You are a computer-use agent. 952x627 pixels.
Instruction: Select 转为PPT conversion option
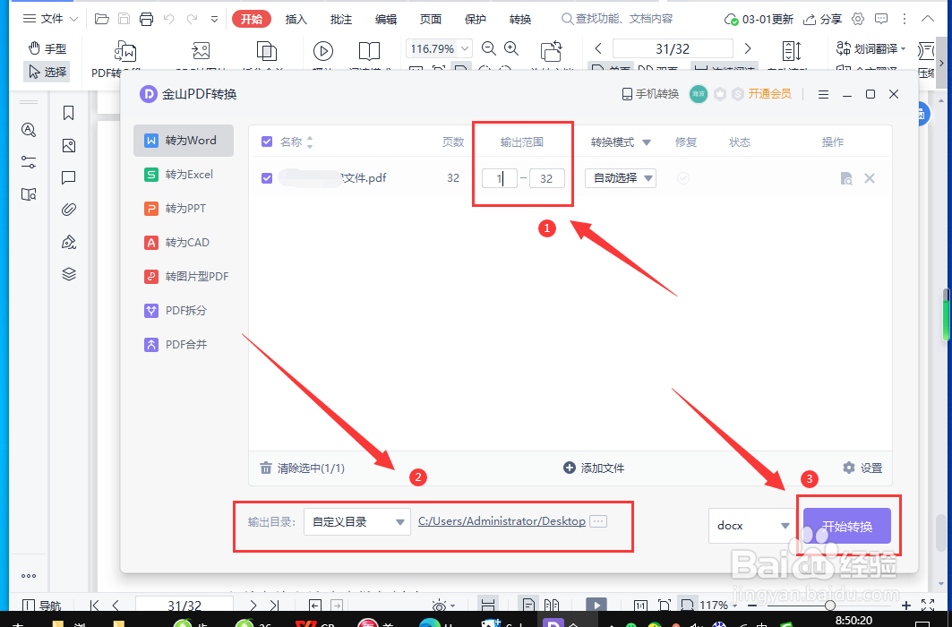(184, 208)
